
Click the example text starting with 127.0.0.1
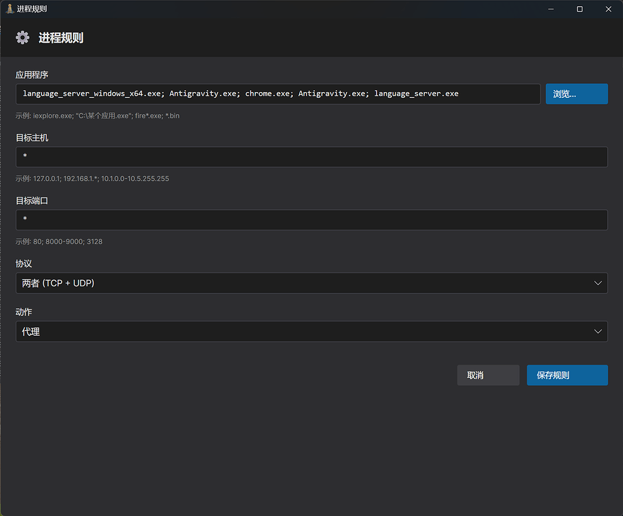[x=92, y=178]
